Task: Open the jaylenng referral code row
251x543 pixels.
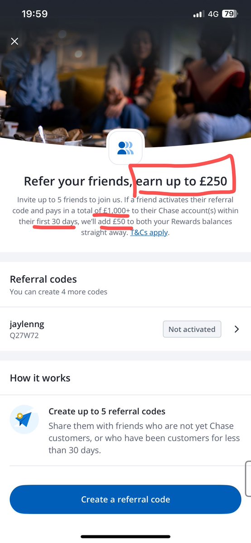Action: coord(125,329)
